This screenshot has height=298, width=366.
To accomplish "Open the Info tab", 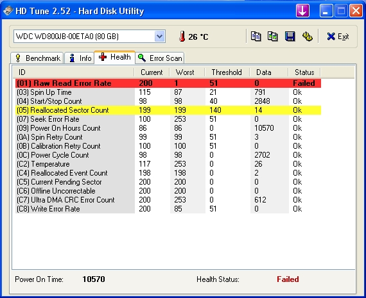I will coord(80,58).
